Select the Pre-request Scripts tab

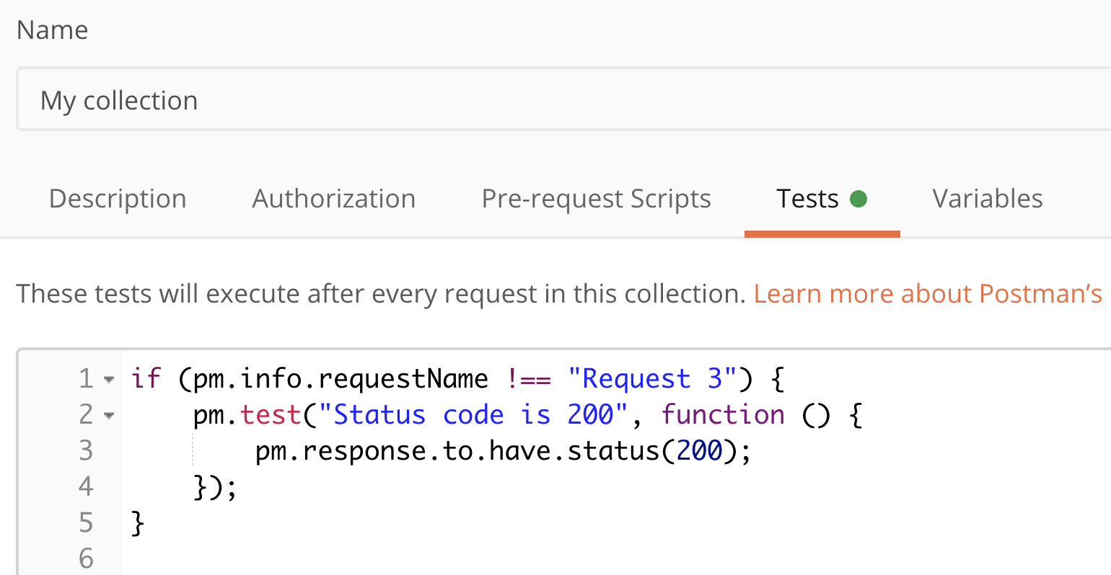point(596,198)
